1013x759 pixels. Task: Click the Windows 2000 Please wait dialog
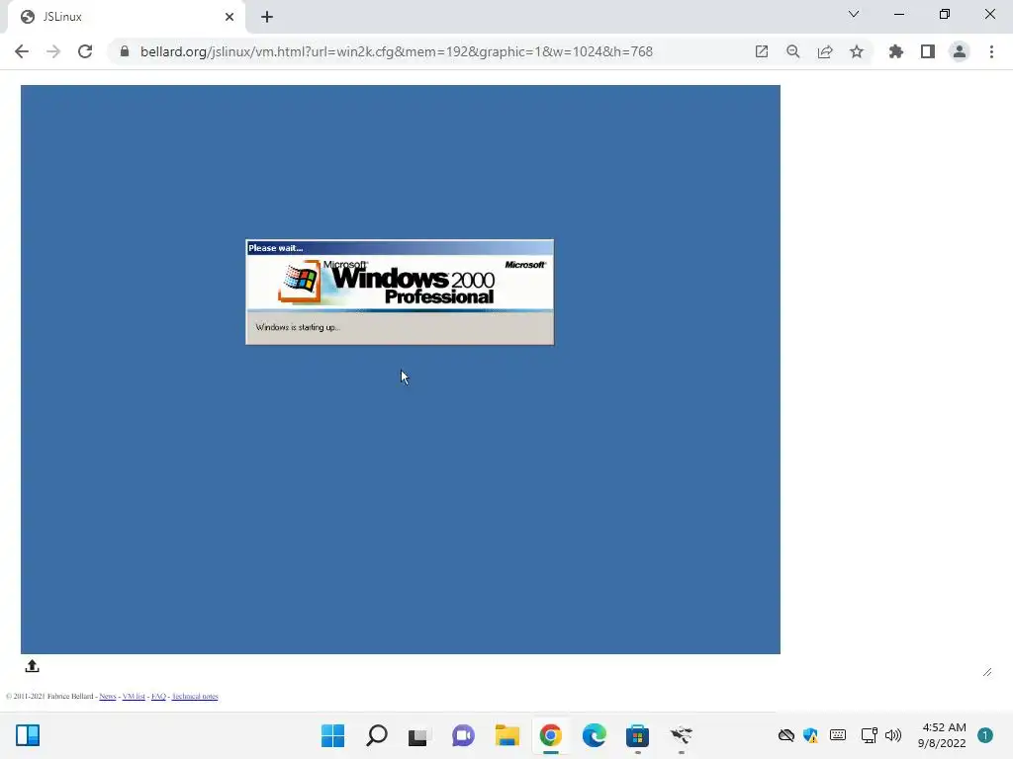click(400, 293)
